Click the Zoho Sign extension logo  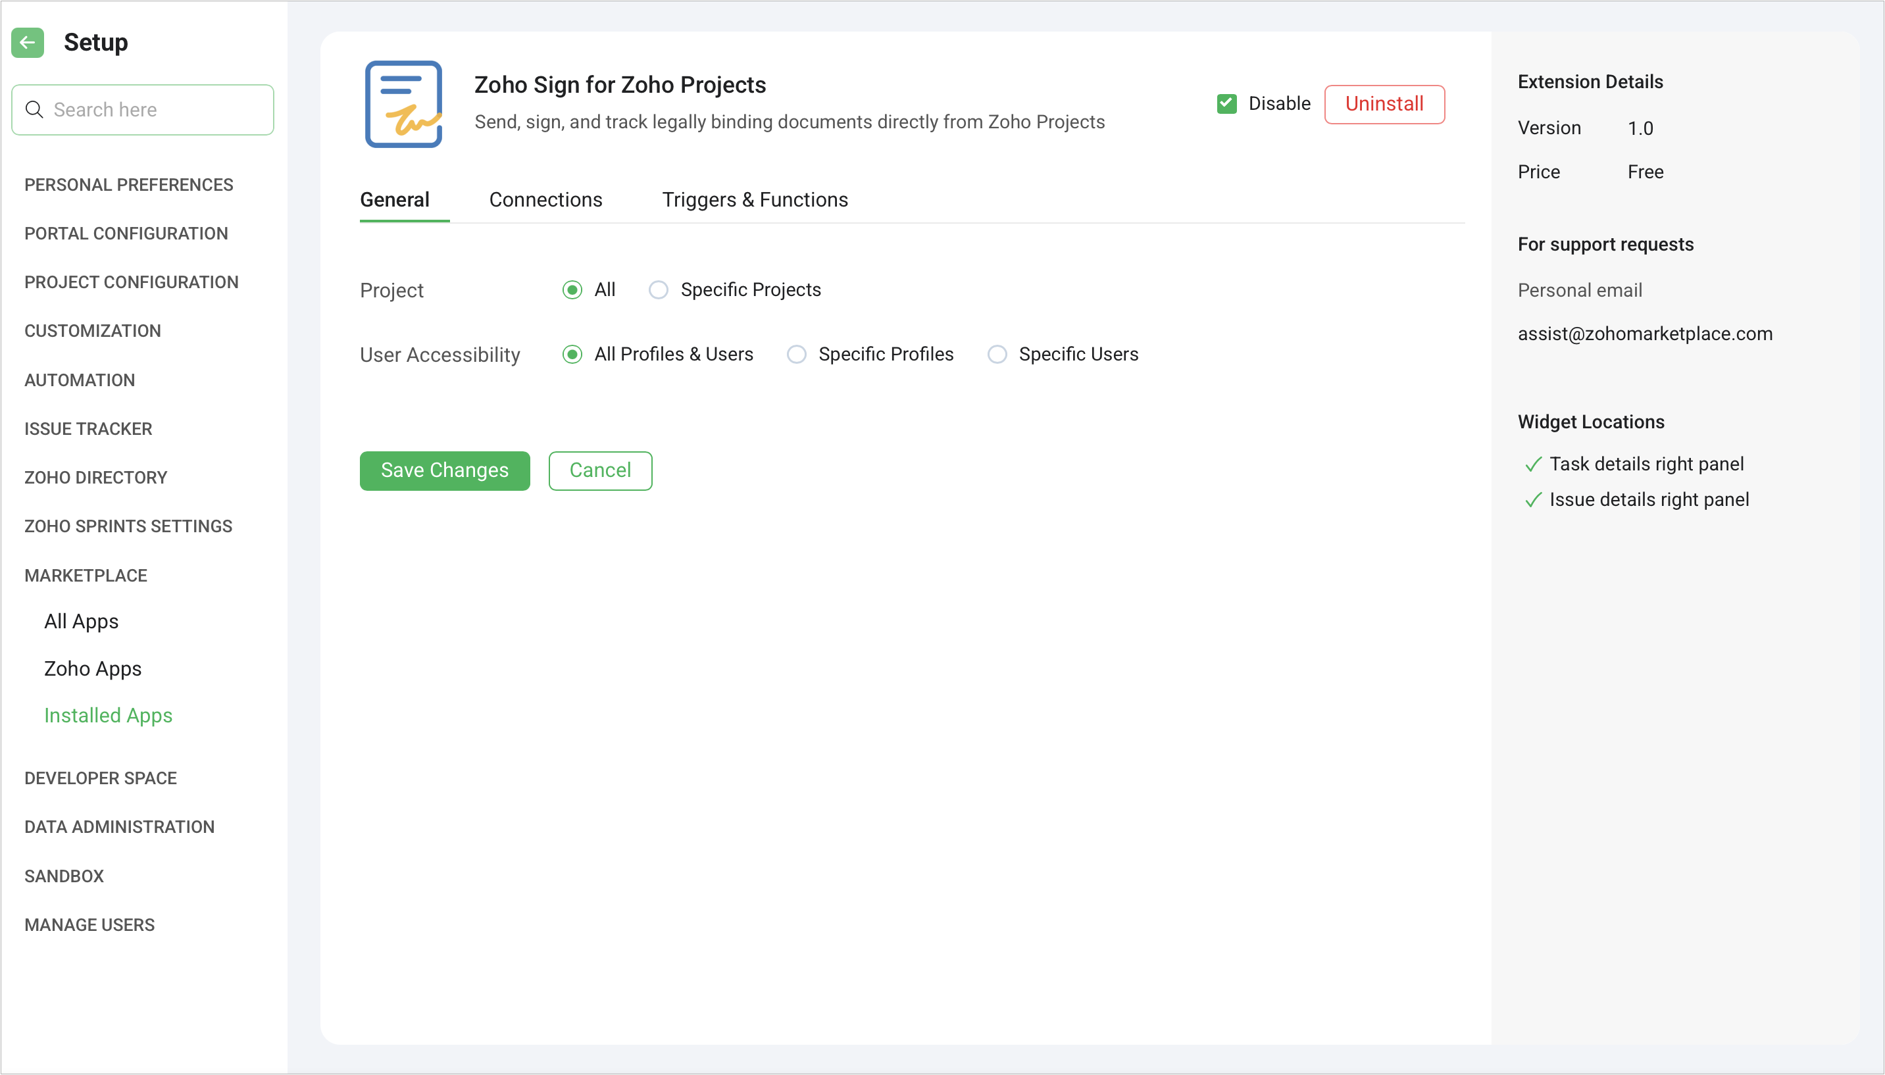[x=403, y=104]
